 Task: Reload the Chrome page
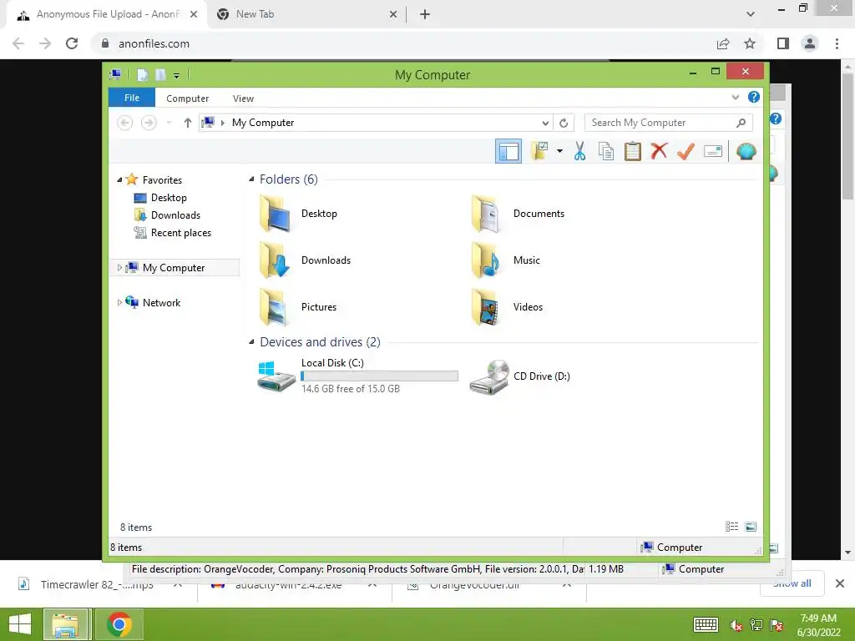tap(72, 43)
